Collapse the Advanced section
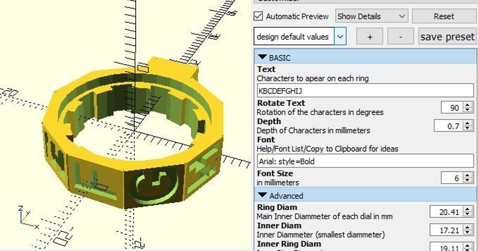Screen dimensions: 478x251 coord(262,196)
